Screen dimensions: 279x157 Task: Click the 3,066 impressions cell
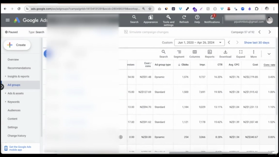tap(202, 137)
